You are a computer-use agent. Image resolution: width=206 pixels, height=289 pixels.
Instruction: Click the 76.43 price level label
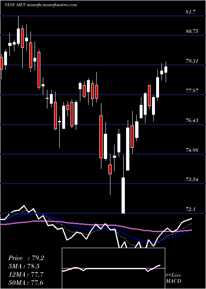point(192,121)
